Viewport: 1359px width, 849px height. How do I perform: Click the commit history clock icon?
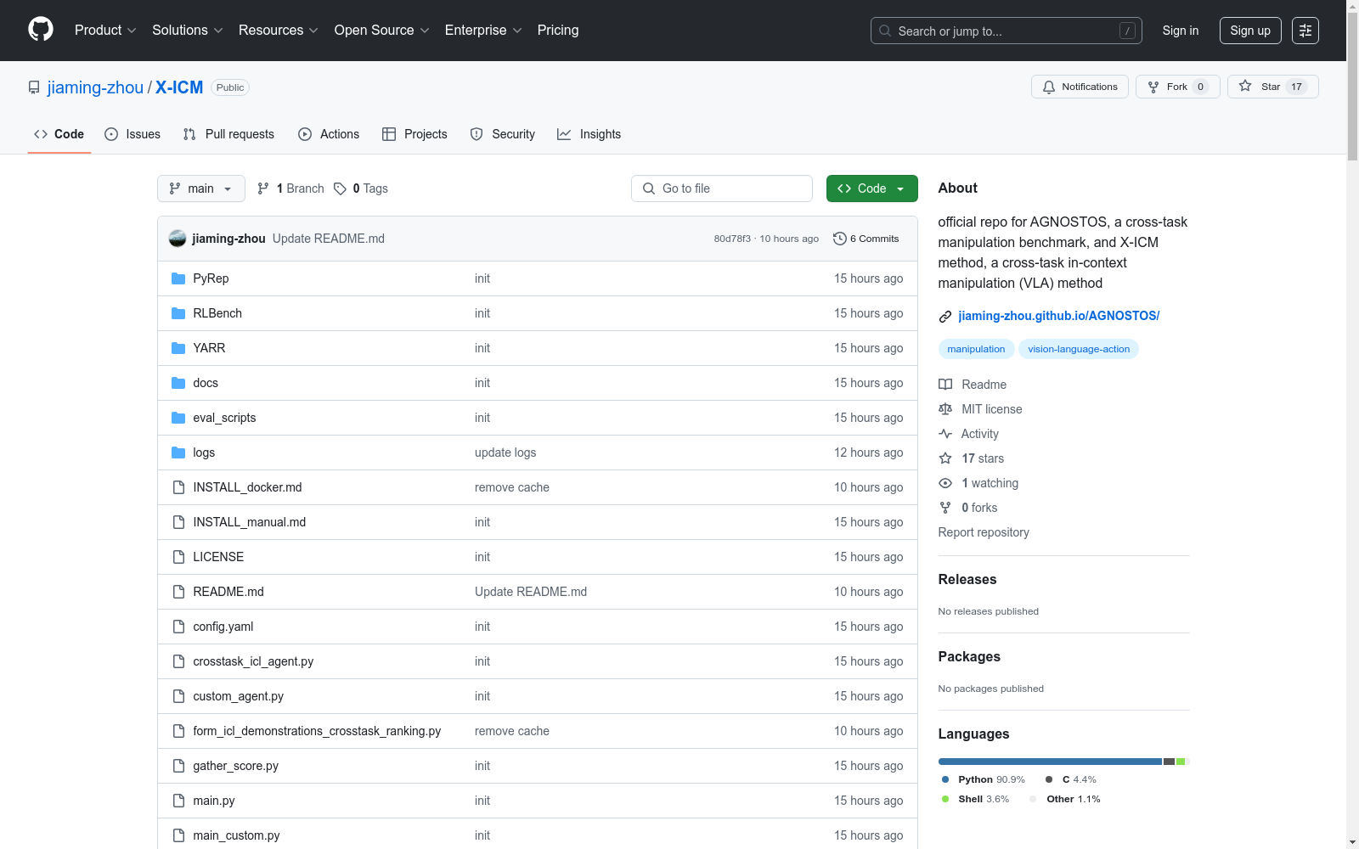click(x=840, y=239)
